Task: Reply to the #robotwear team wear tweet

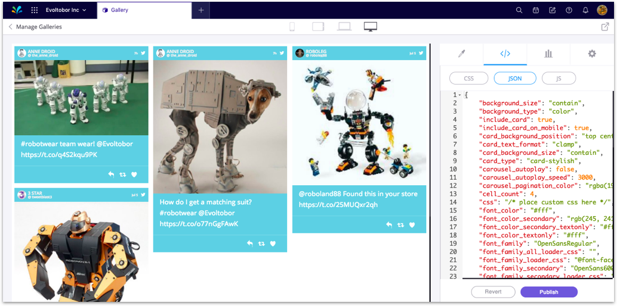Action: [111, 175]
